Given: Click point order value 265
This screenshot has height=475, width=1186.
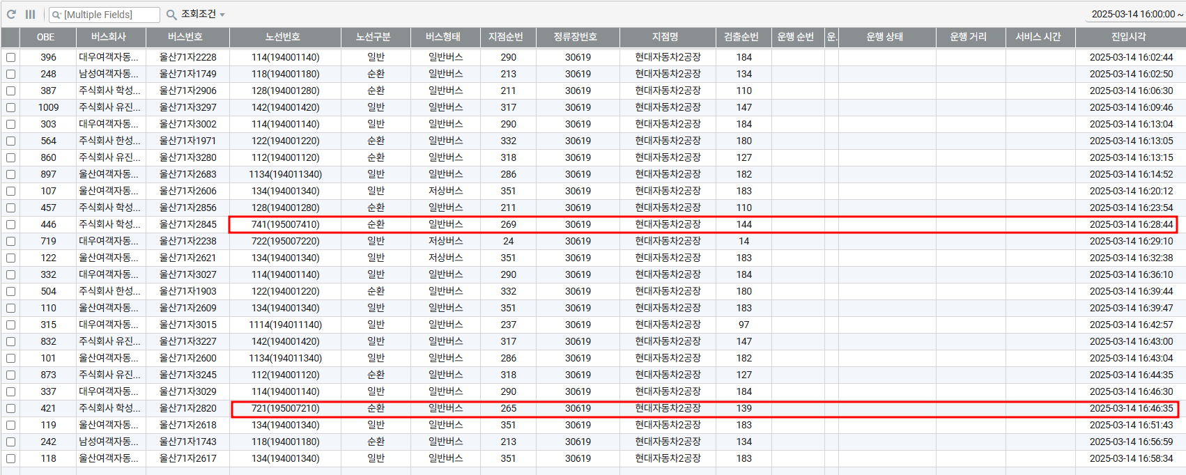Looking at the screenshot, I should 509,408.
